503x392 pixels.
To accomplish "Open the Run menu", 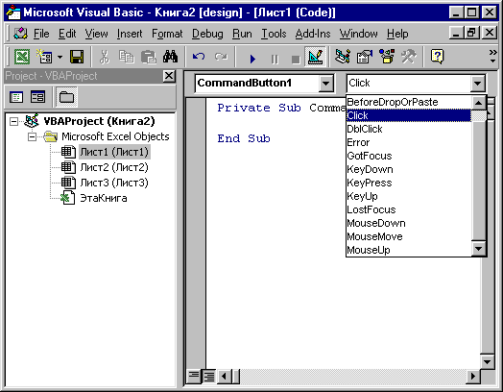I will [x=242, y=34].
